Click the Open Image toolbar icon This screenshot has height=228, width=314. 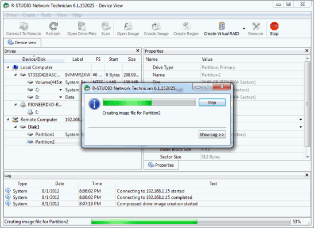128,26
